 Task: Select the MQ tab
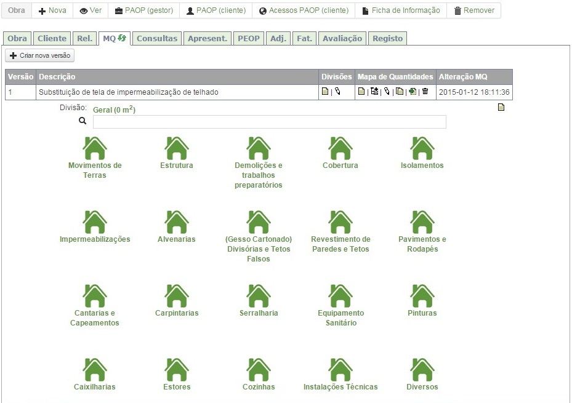point(114,38)
